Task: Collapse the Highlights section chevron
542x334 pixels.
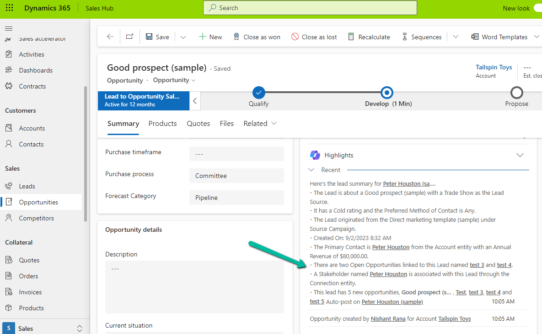Action: 520,155
